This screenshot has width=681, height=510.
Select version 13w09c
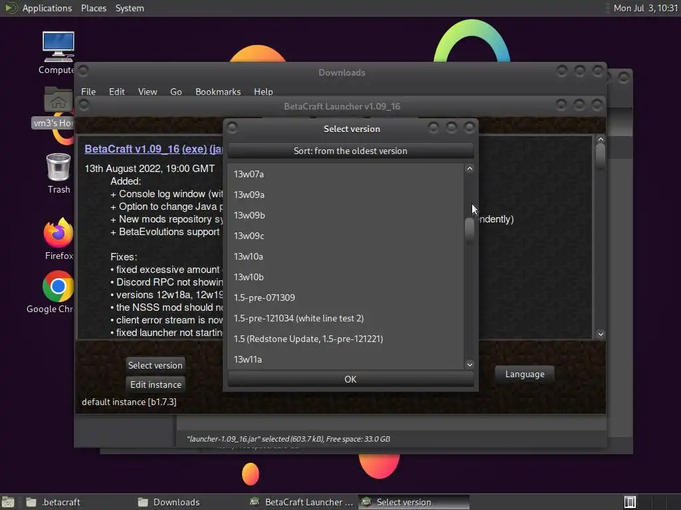[346, 236]
